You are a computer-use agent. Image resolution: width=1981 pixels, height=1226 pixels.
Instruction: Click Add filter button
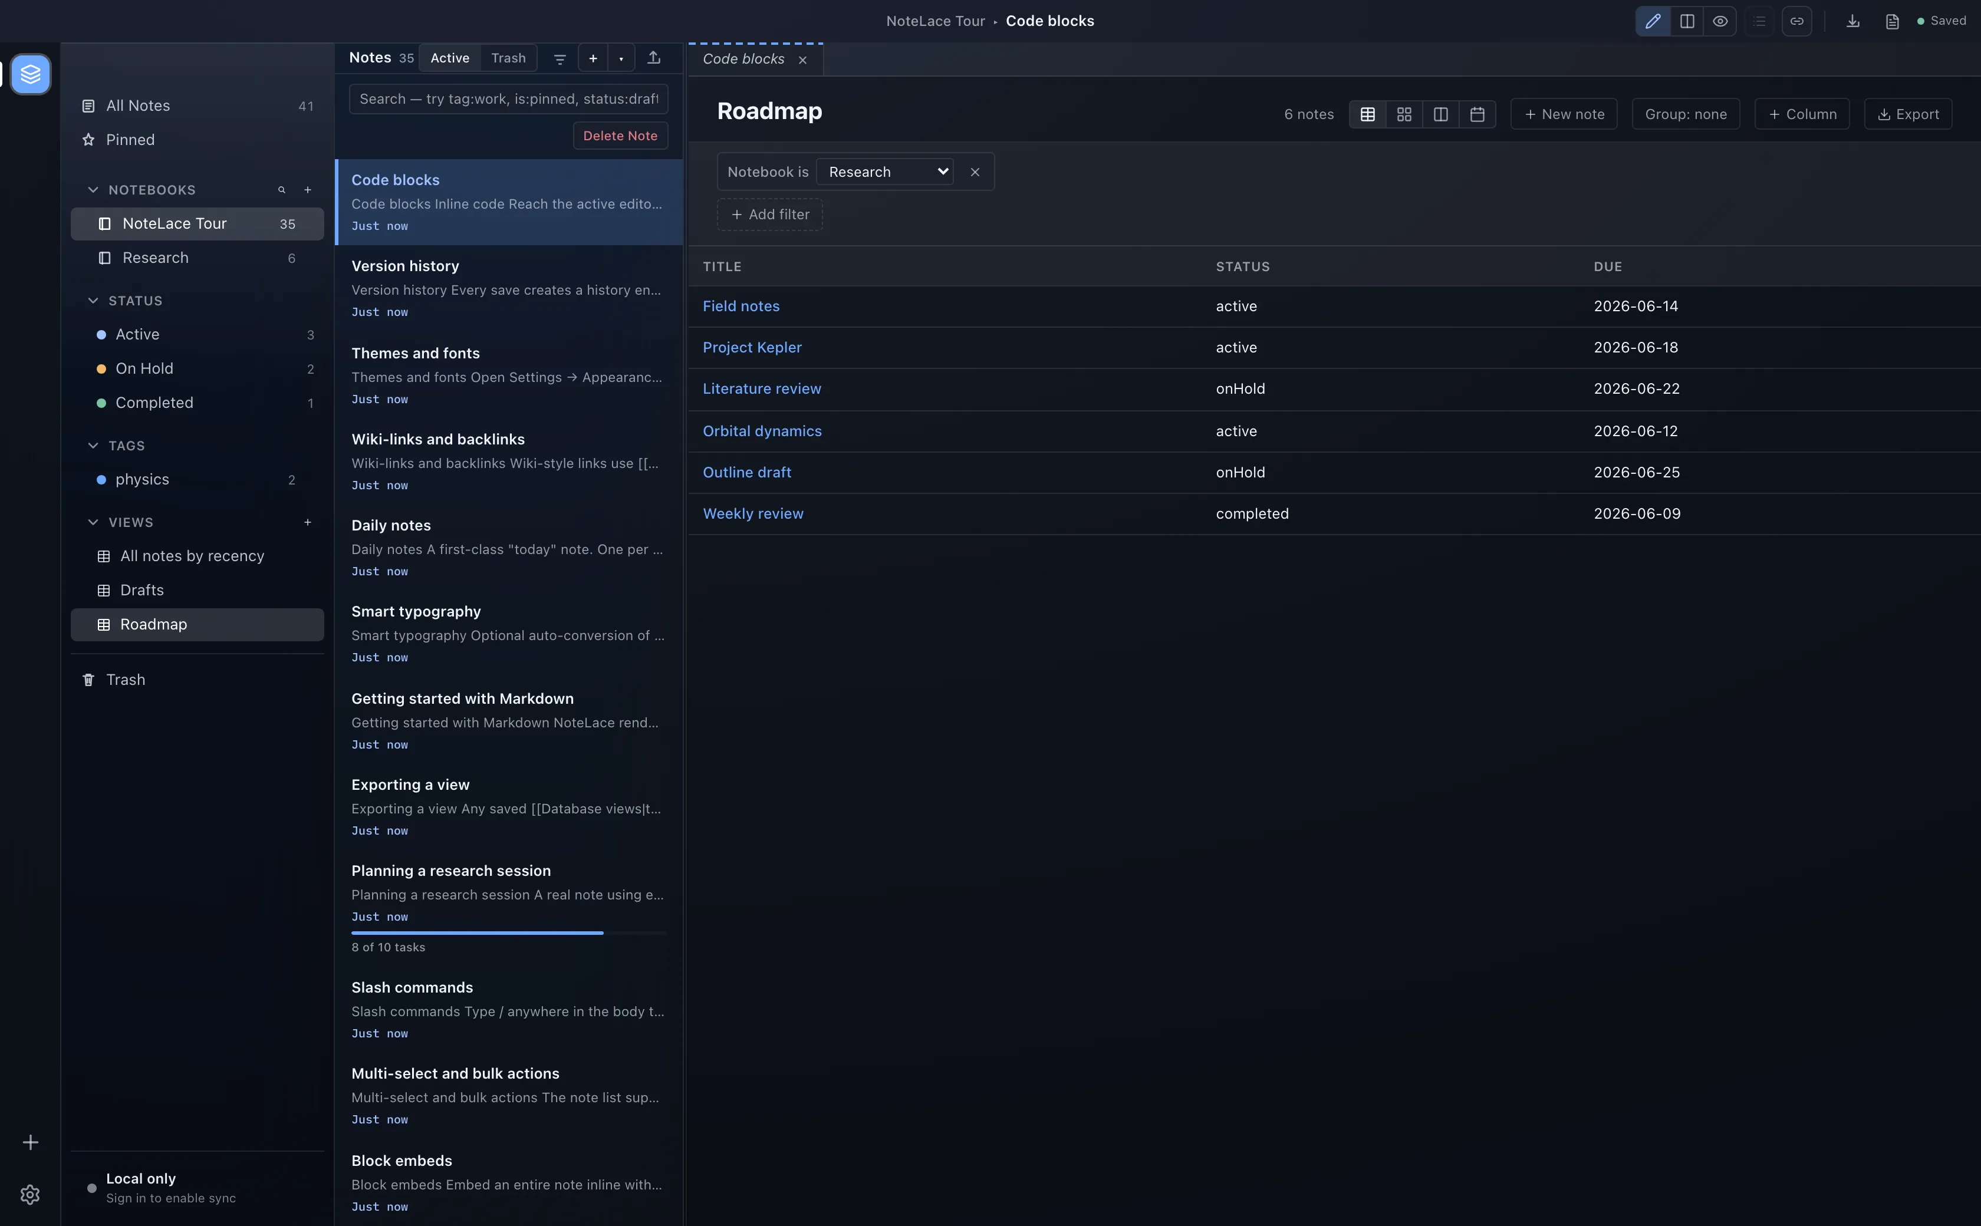click(769, 215)
